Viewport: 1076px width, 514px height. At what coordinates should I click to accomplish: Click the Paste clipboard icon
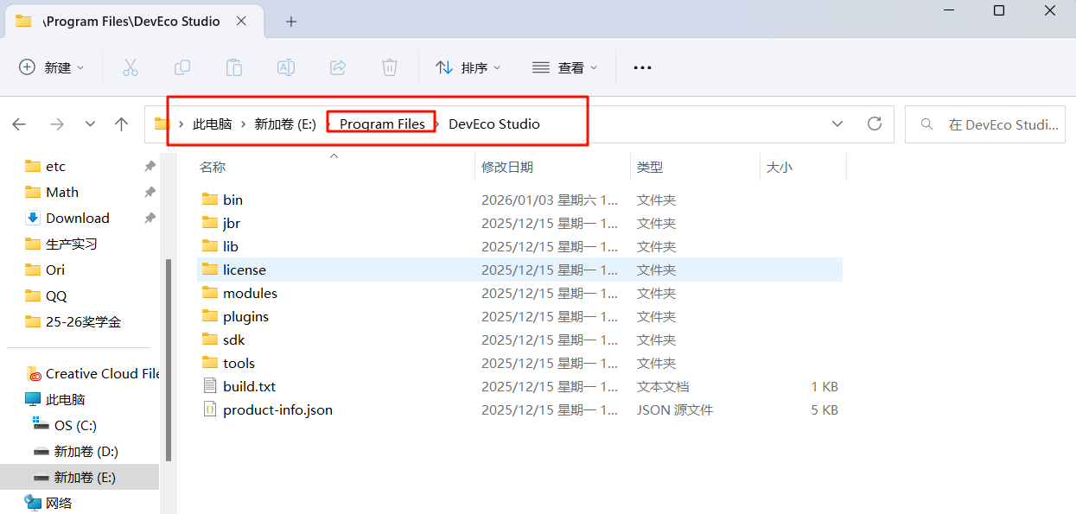(x=234, y=67)
